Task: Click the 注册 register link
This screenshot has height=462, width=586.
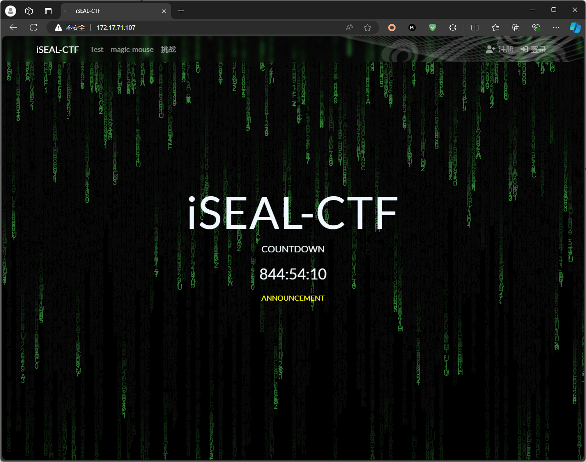Action: click(500, 50)
